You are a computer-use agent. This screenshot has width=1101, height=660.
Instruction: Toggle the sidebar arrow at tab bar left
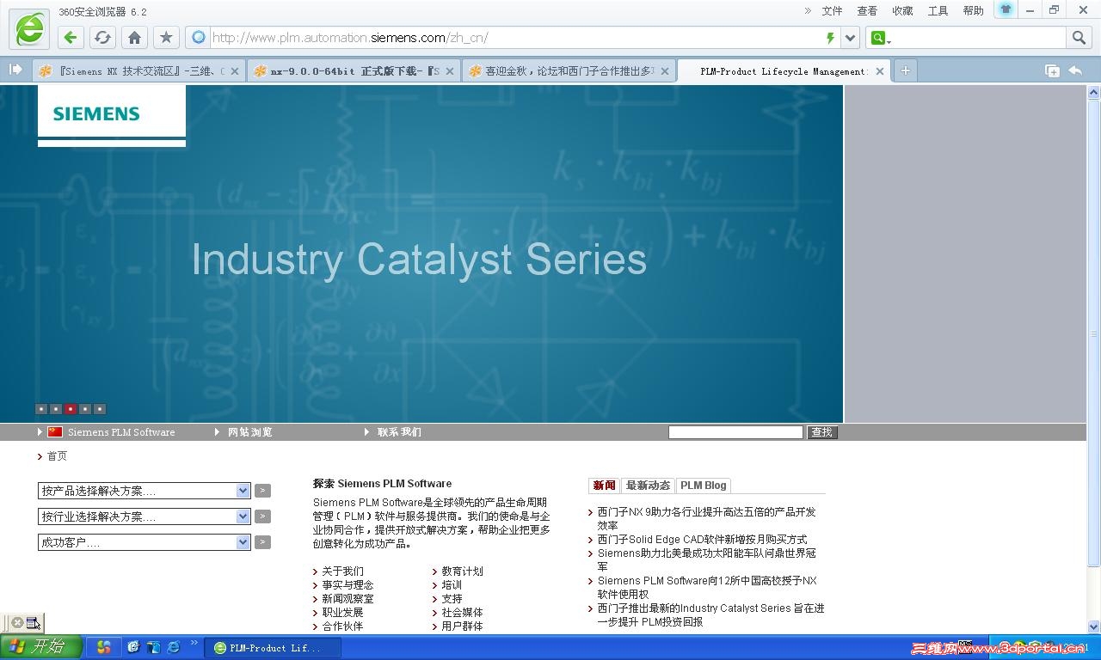coord(15,70)
